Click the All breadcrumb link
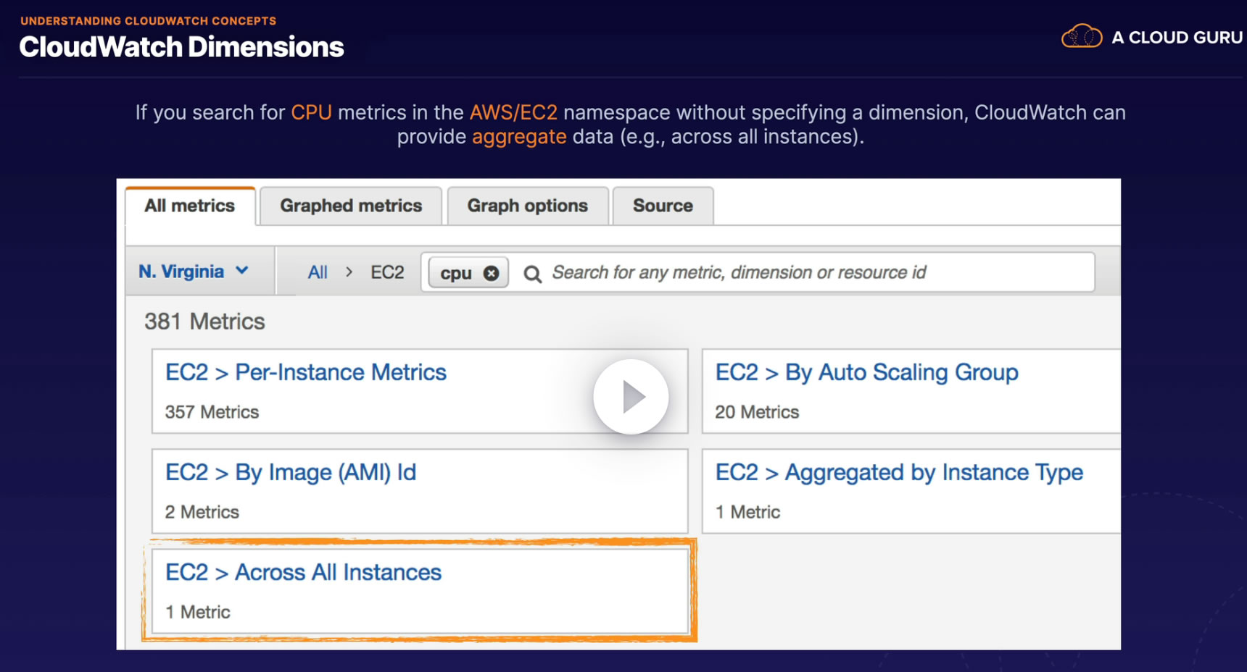This screenshot has height=672, width=1247. pos(318,272)
